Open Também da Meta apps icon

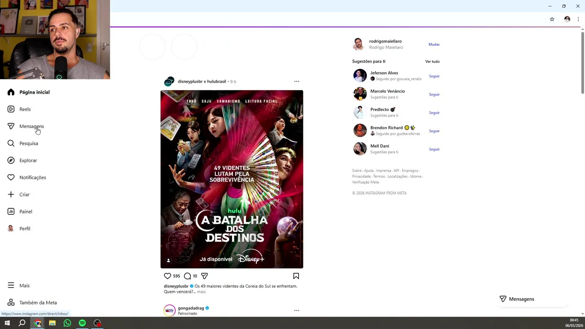(11, 302)
